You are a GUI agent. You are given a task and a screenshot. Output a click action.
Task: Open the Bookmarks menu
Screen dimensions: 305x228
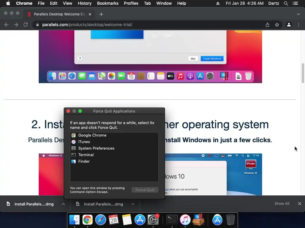(x=108, y=3)
